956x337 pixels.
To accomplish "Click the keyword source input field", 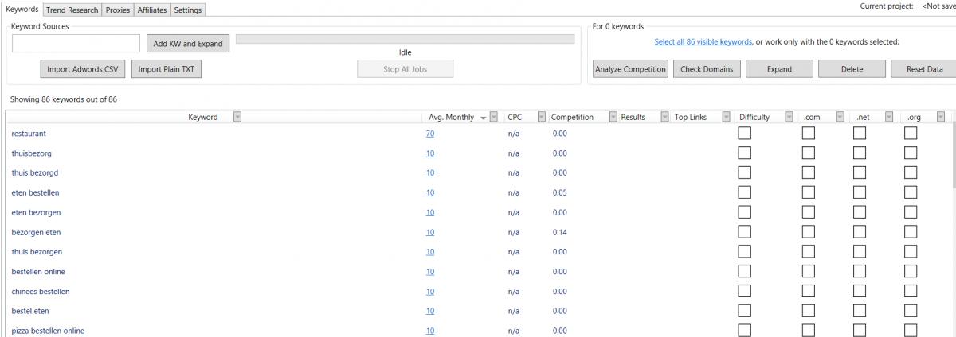I will click(77, 43).
